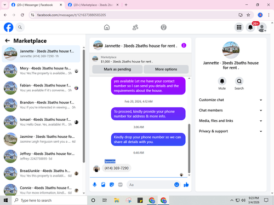Viewport: 274px width, 205px height.
Task: Open the volume speaker tray icon
Action: (243, 200)
